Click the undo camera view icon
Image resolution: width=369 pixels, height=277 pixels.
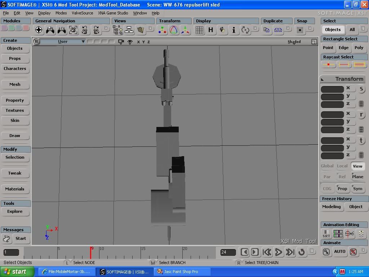(x=84, y=30)
